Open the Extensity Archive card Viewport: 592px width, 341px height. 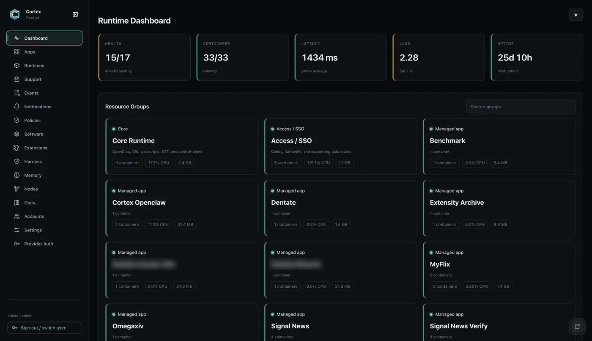pos(499,208)
